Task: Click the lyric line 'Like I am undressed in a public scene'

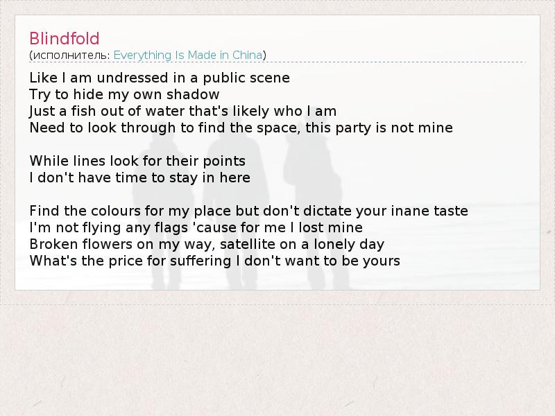Action: [x=160, y=78]
